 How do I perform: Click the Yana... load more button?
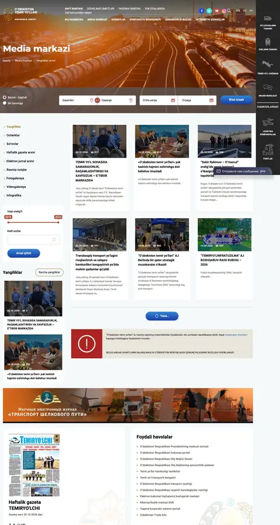click(x=162, y=316)
